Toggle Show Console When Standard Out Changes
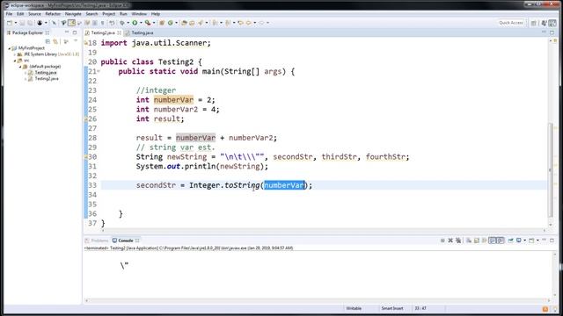The height and width of the screenshot is (316, 563). pos(493,241)
